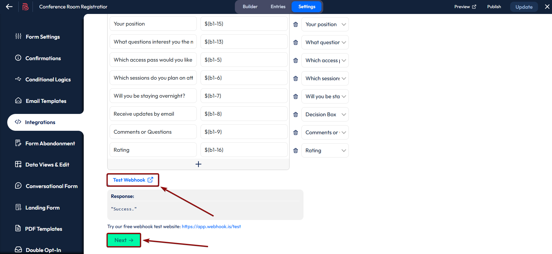552x254 pixels.
Task: Click the Landing Form icon
Action: point(18,207)
